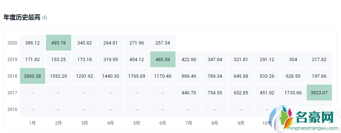Click the 2017 year row label
The image size is (341, 133).
click(12, 93)
